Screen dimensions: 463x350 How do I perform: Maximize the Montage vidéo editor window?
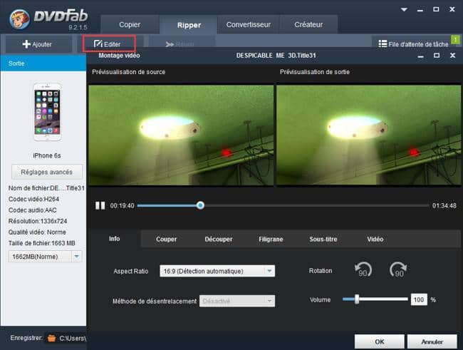pos(437,56)
